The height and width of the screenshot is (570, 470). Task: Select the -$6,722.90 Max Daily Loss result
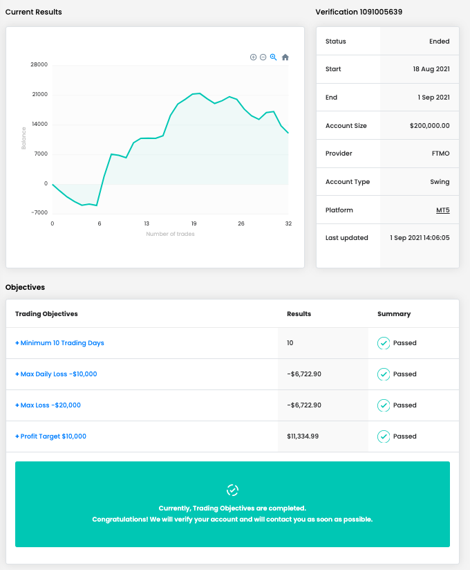304,374
